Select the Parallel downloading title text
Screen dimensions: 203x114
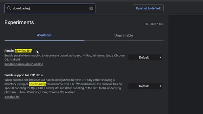(18, 51)
